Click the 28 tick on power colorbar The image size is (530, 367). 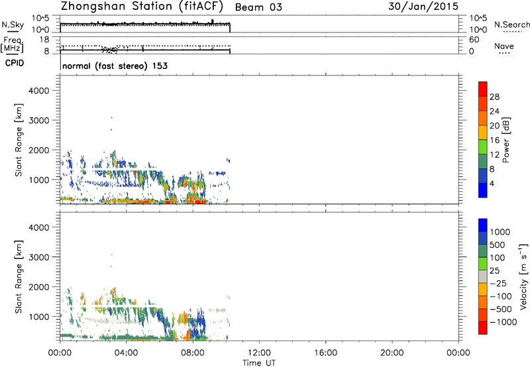coord(494,97)
